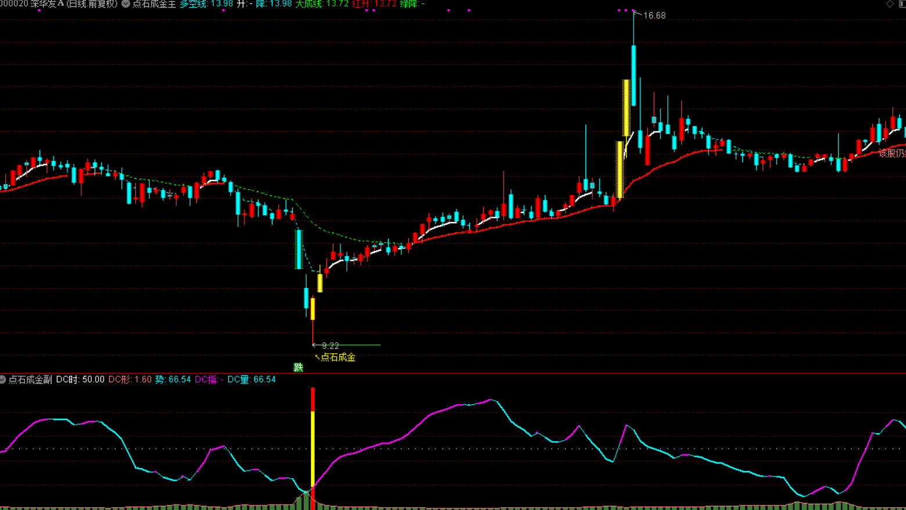This screenshot has height=510, width=906.
Task: Click the DC形: 1.60 readout
Action: click(130, 379)
